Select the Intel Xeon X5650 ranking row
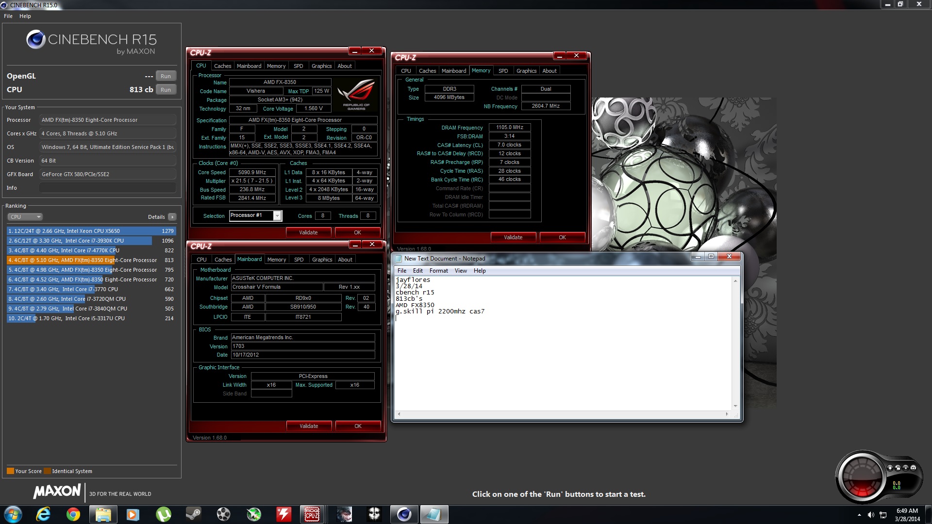The height and width of the screenshot is (524, 932). point(91,231)
